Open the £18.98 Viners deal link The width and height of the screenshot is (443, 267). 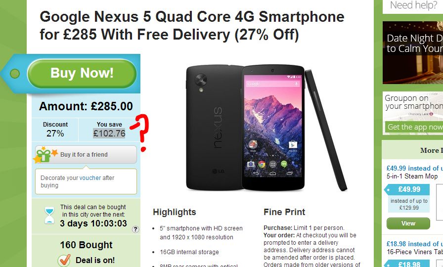point(414,244)
